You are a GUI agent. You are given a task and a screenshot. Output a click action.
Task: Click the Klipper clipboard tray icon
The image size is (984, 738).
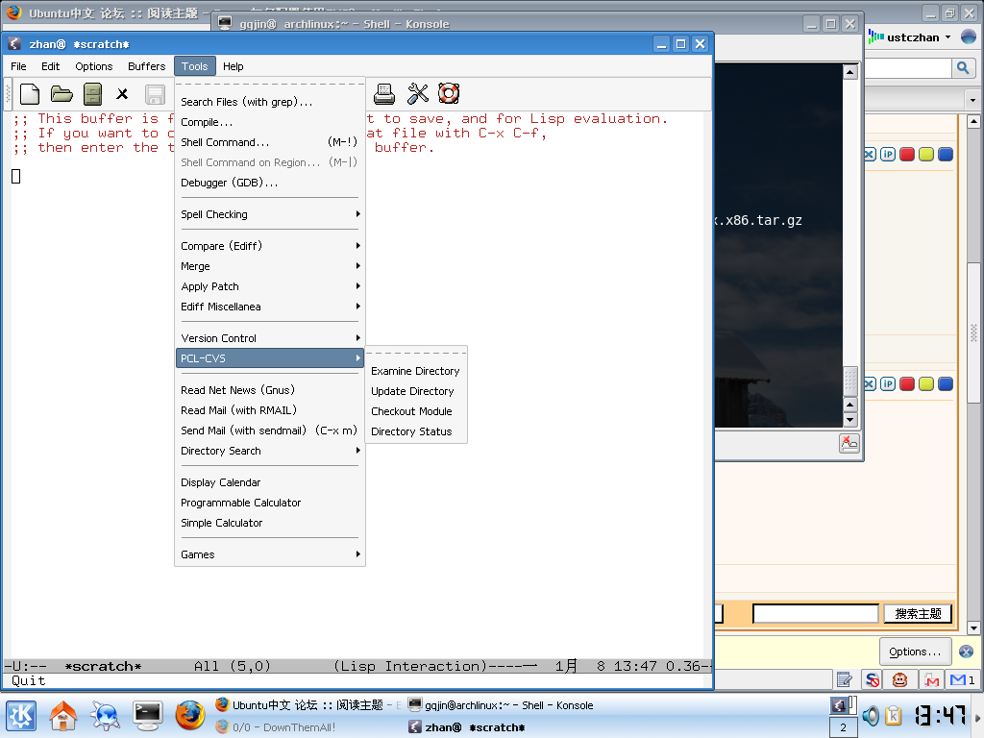[x=894, y=715]
